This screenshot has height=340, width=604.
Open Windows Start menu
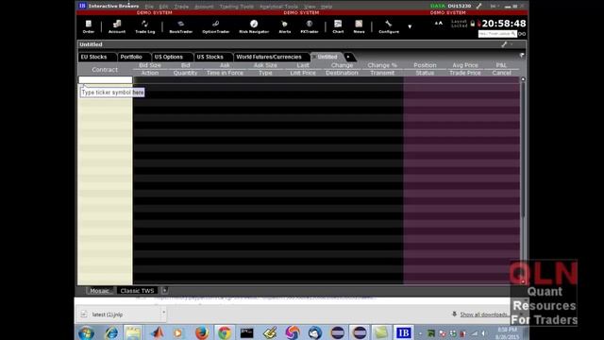[86, 332]
